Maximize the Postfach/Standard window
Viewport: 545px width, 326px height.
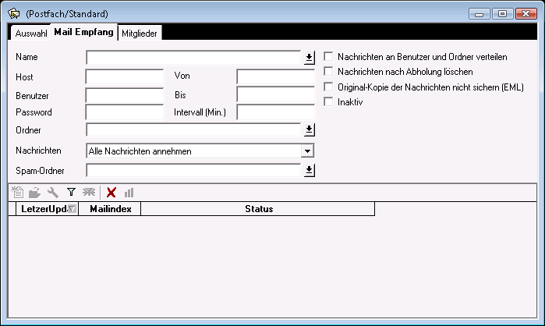coord(503,14)
